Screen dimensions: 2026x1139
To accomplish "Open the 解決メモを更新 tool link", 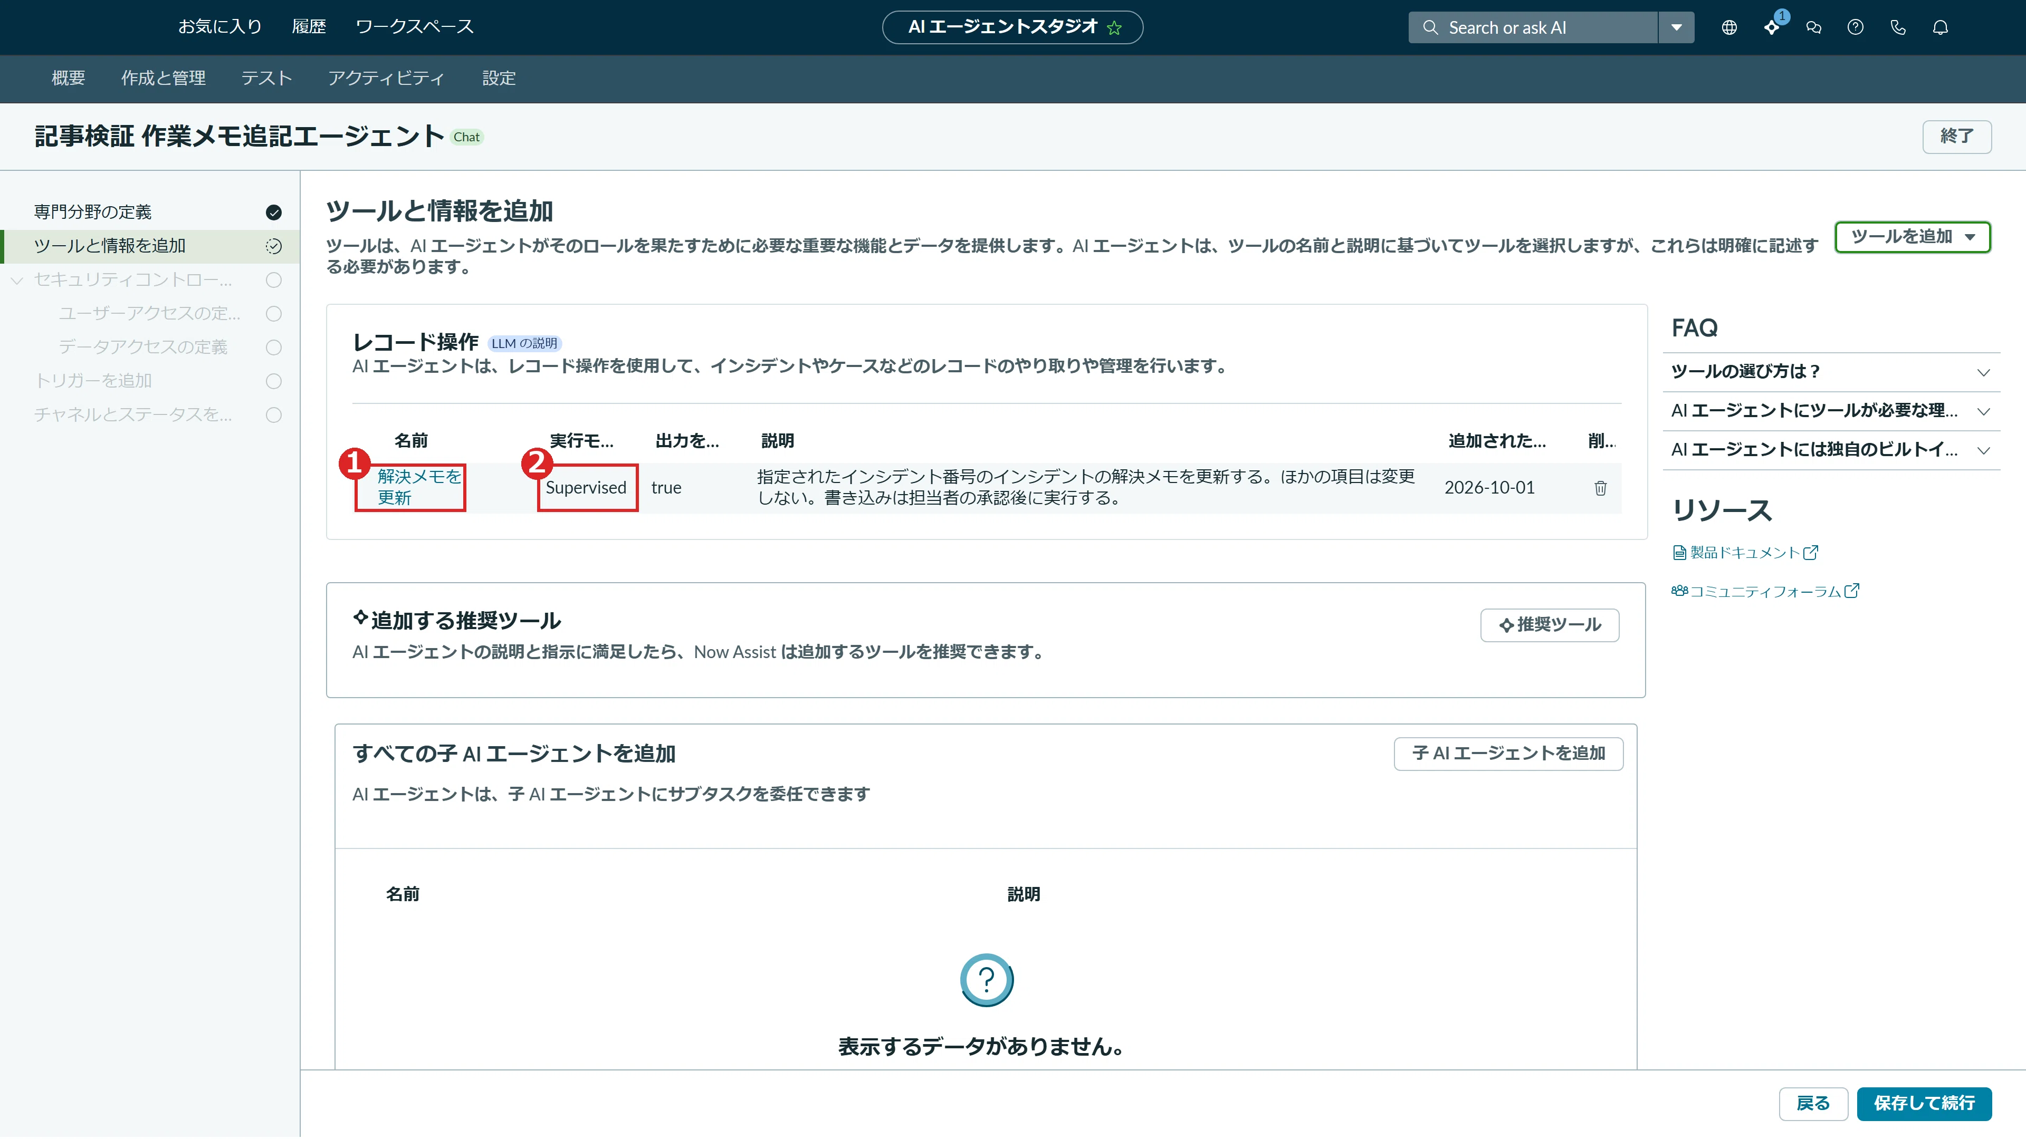I will click(418, 487).
